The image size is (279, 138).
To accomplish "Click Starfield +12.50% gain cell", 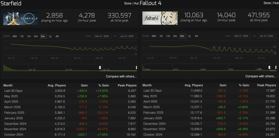I will tap(102, 91).
